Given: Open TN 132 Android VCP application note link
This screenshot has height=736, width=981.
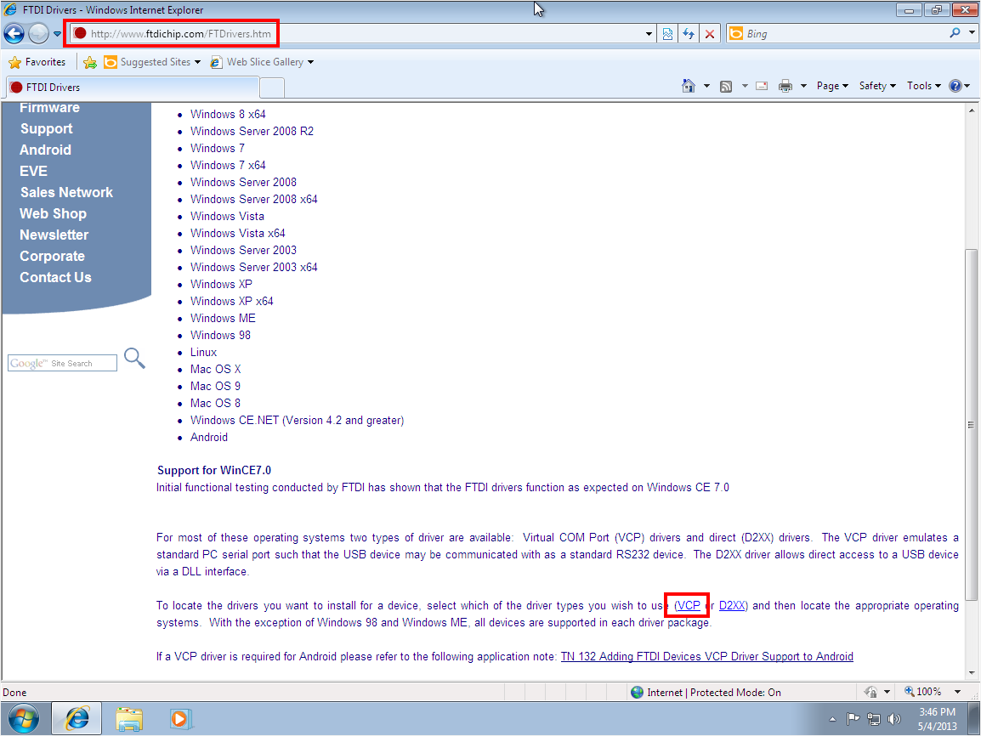Looking at the screenshot, I should point(707,657).
